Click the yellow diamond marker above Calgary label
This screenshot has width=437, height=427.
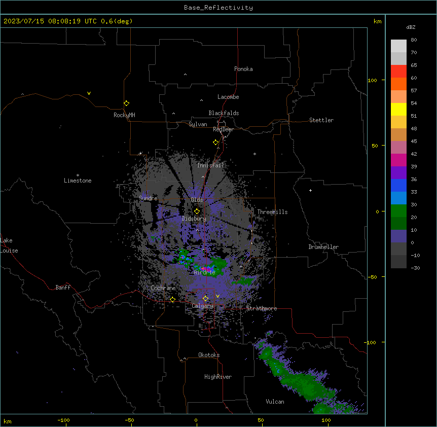[205, 299]
